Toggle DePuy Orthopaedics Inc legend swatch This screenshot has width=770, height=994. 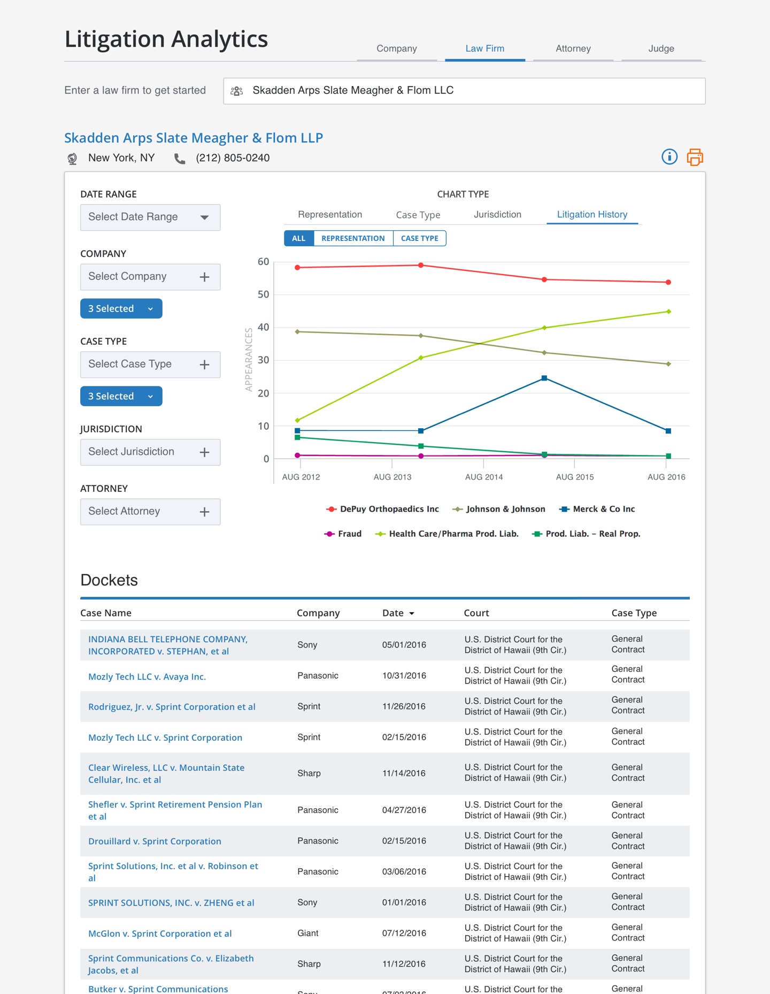[331, 509]
